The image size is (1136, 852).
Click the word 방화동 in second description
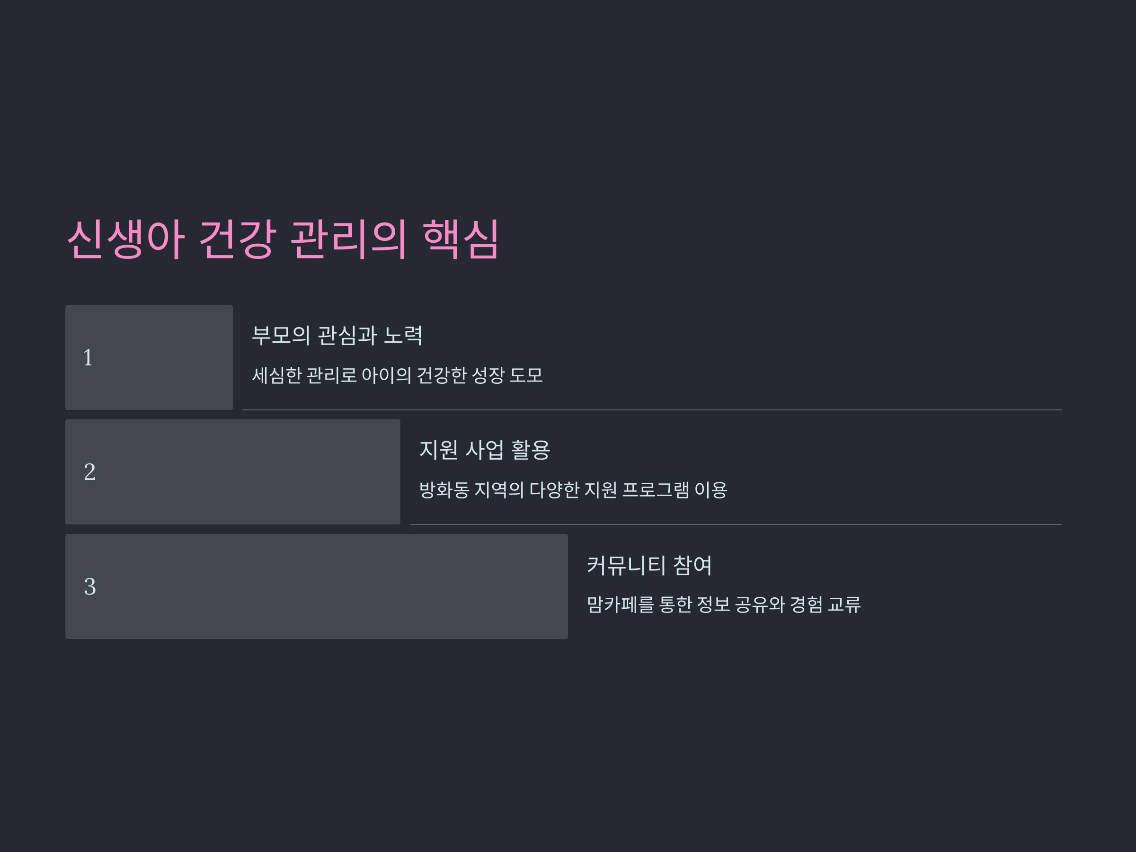444,489
